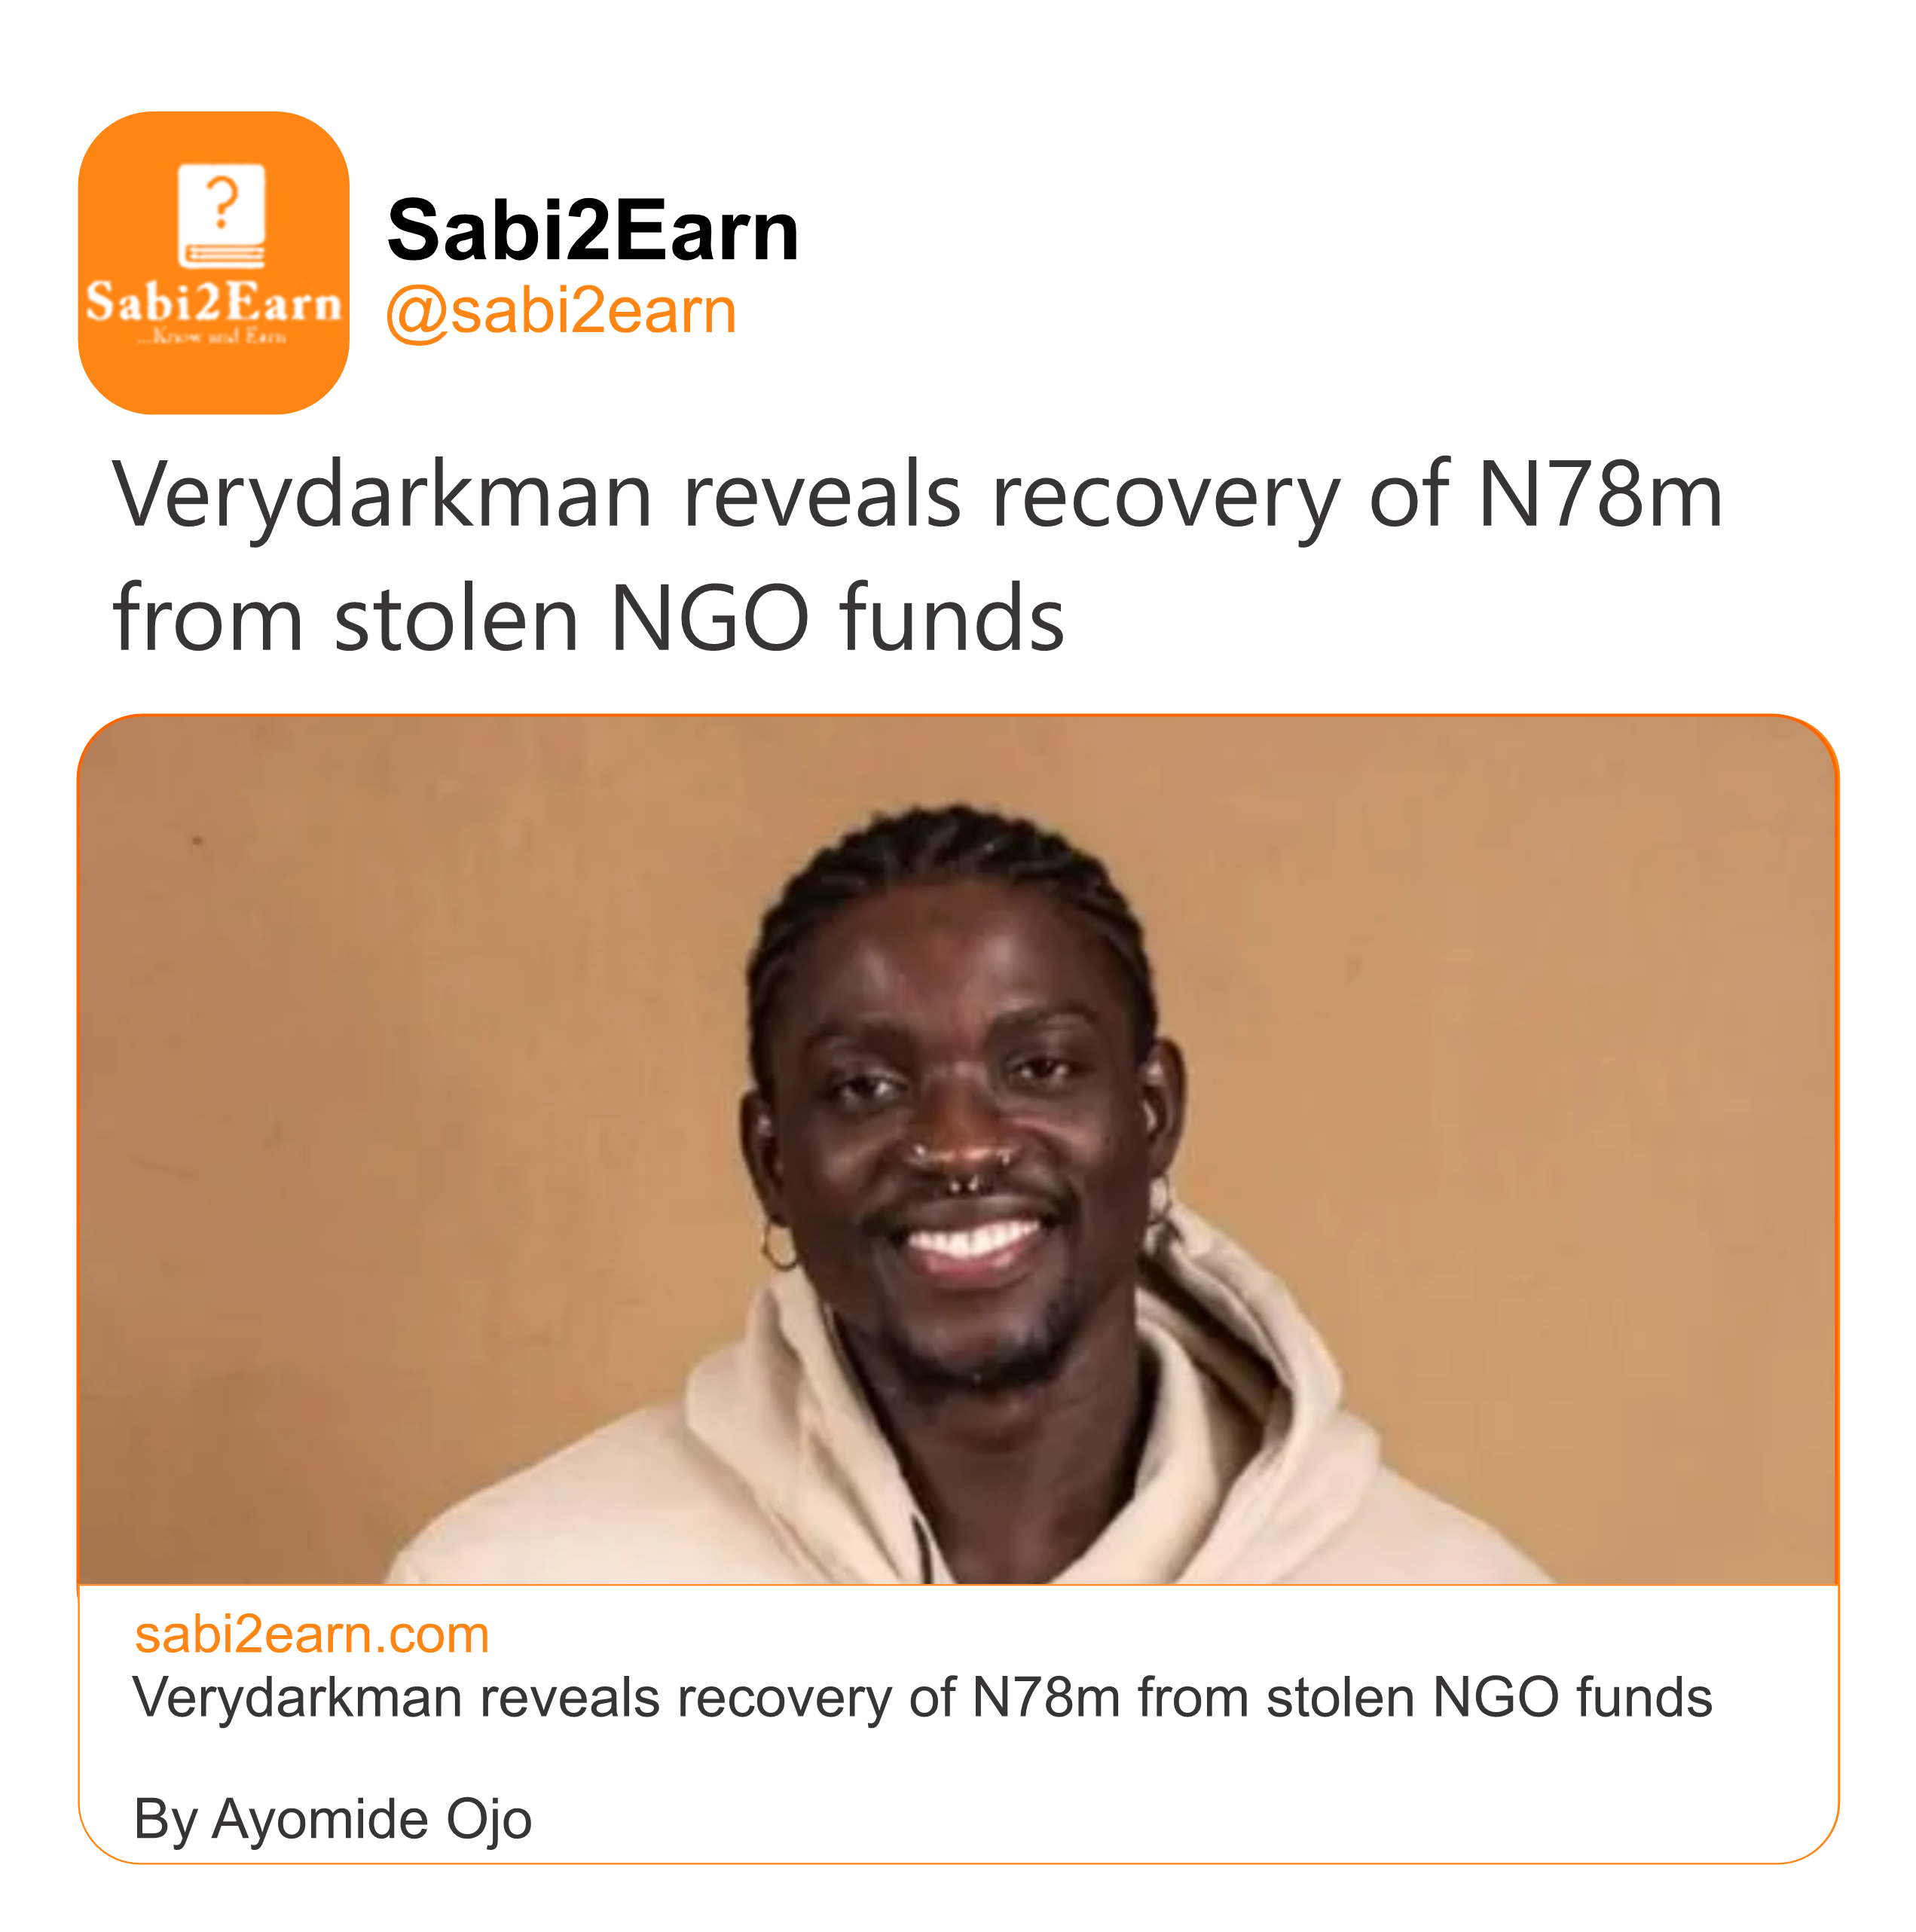The image size is (1916, 1932).
Task: Click 'N78m' in the card's article title
Action: coord(1044,1699)
